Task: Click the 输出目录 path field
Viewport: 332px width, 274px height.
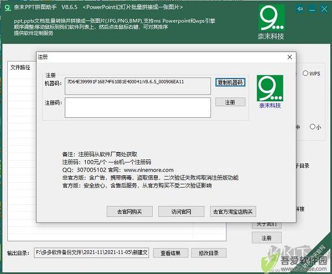Action: [x=91, y=252]
